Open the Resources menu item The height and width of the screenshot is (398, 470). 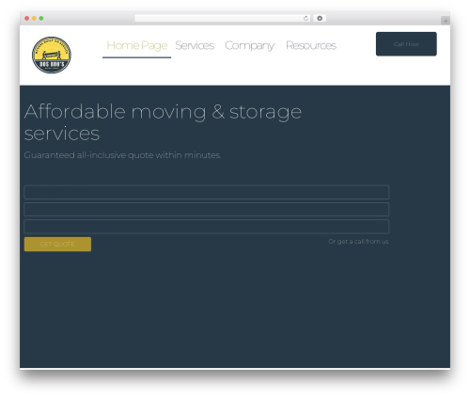[x=311, y=46]
